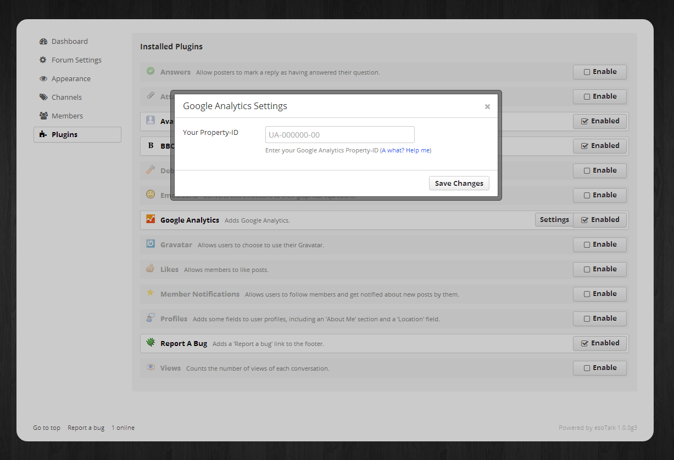
Task: Disable the Google Analytics plugin
Action: pos(600,220)
